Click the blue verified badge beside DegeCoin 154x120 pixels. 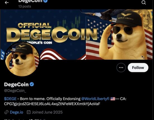point(32,84)
